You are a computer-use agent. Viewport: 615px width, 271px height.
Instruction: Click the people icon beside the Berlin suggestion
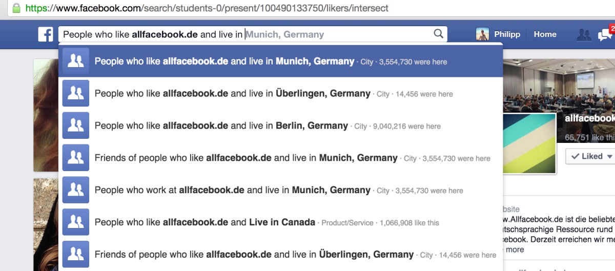[x=75, y=126]
